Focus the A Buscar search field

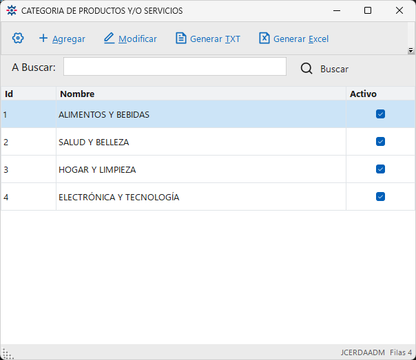pos(175,67)
